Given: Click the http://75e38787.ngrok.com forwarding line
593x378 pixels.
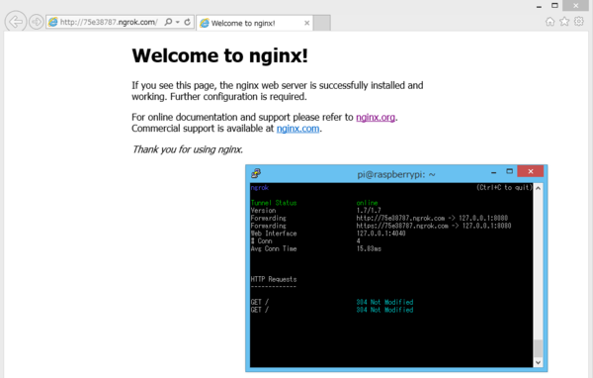Looking at the screenshot, I should [x=432, y=218].
